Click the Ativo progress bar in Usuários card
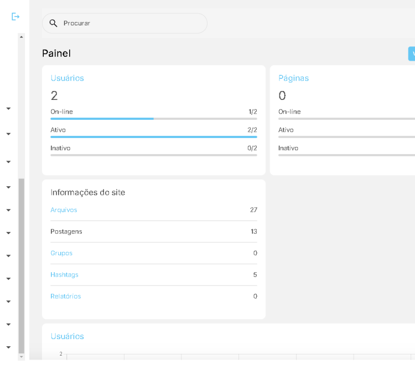The height and width of the screenshot is (381, 415). [153, 137]
